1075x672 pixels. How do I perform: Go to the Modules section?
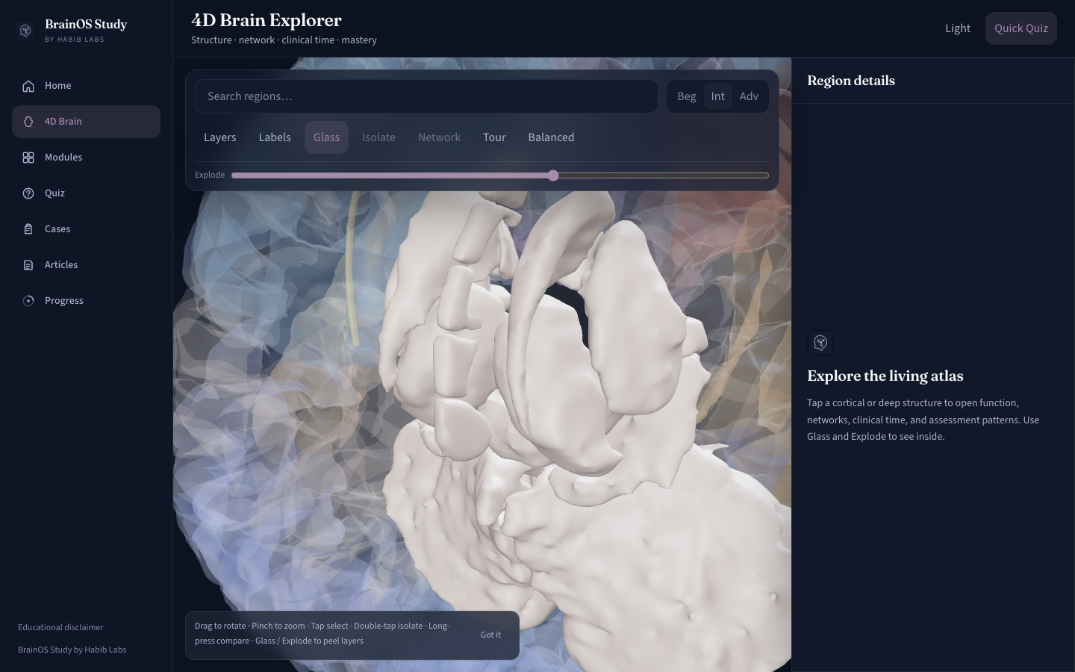click(x=86, y=158)
